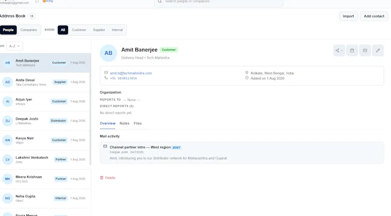Select Anita Desai in the list
This screenshot has width=391, height=216.
pyautogui.click(x=45, y=82)
